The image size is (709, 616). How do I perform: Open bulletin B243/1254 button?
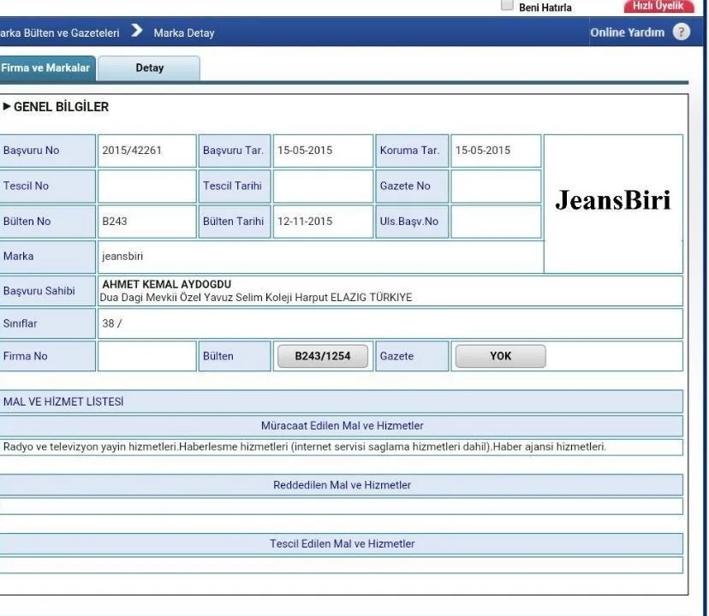click(x=323, y=356)
